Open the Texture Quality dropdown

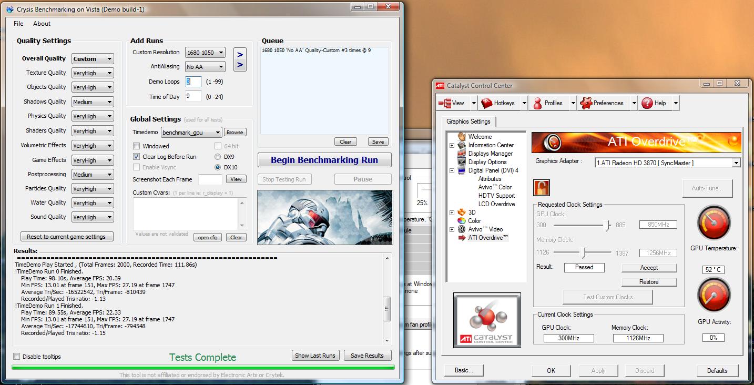point(93,73)
